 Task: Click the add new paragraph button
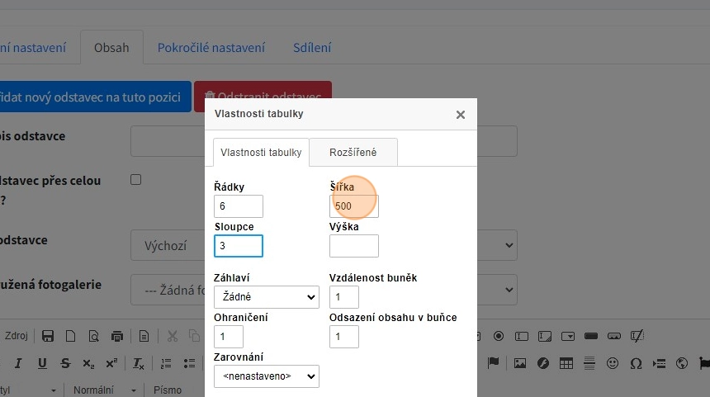92,97
